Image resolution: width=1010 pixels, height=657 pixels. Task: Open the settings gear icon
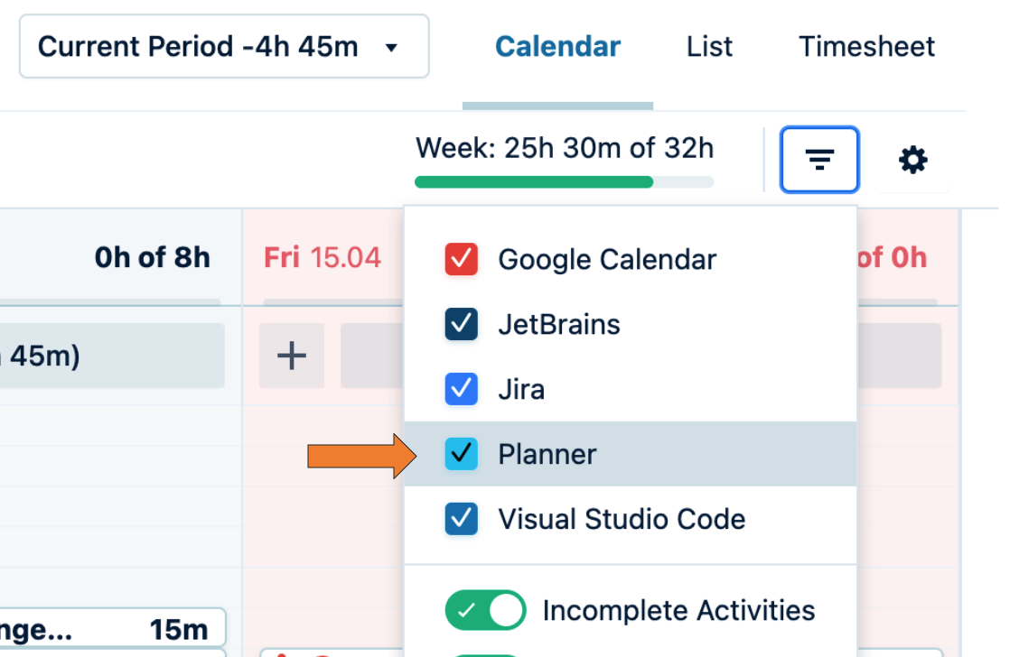tap(913, 161)
